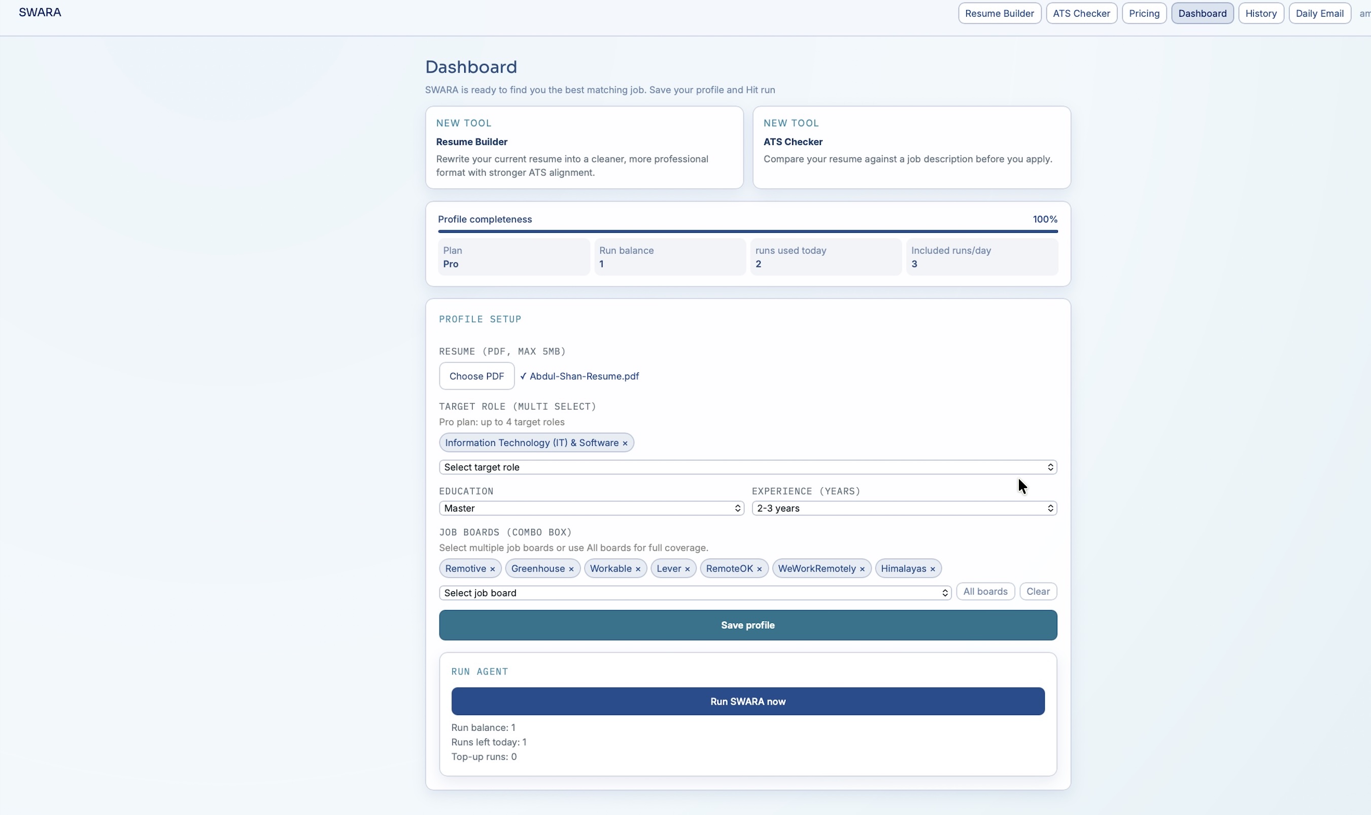Click the Runs left today: 1 text

(x=489, y=742)
